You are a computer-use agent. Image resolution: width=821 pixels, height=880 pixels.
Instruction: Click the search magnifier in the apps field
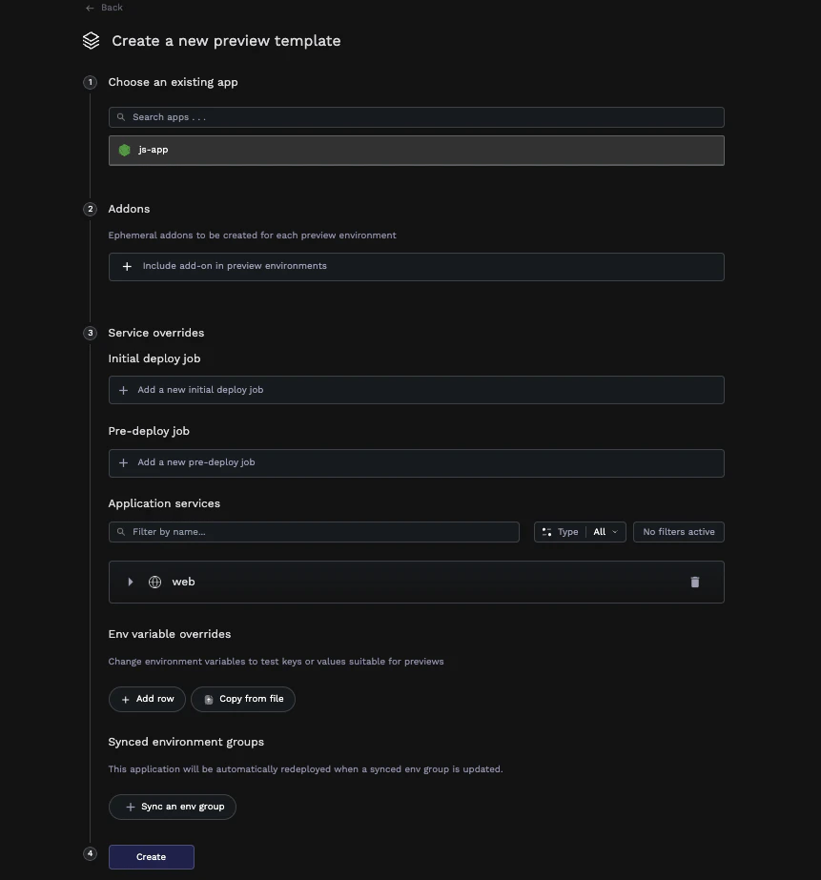tap(120, 116)
